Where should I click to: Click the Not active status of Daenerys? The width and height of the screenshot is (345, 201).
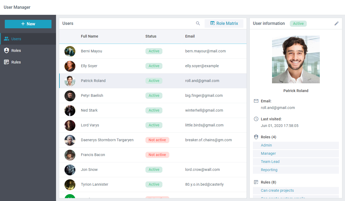tap(157, 140)
